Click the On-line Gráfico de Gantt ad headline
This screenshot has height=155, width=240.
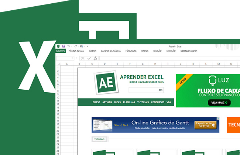pos(160,123)
